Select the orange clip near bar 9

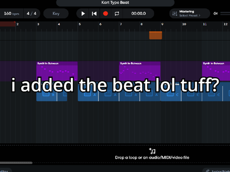[156, 35]
